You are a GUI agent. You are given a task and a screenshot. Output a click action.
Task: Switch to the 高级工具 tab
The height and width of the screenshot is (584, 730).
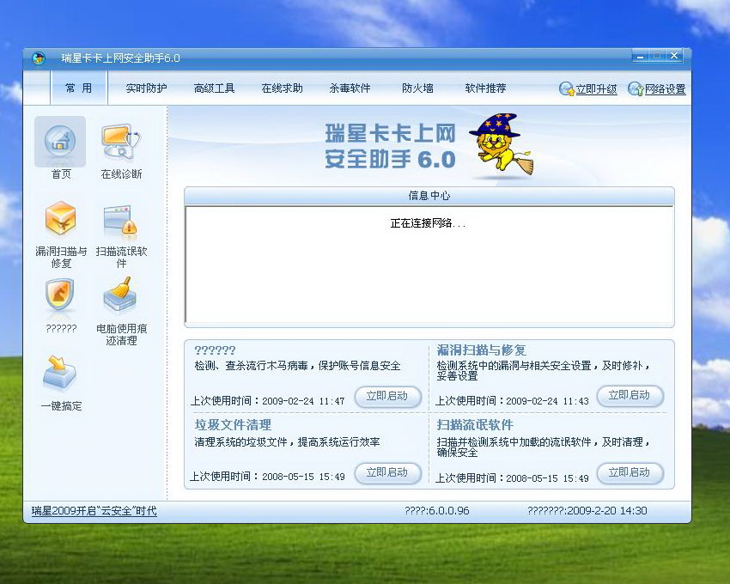coord(214,88)
